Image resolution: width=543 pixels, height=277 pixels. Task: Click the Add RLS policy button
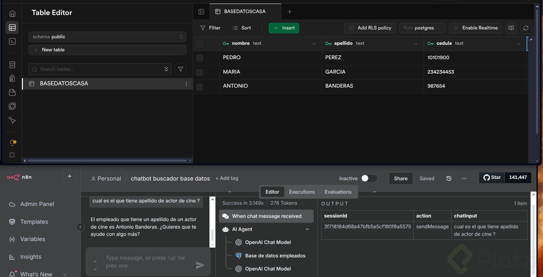click(370, 28)
